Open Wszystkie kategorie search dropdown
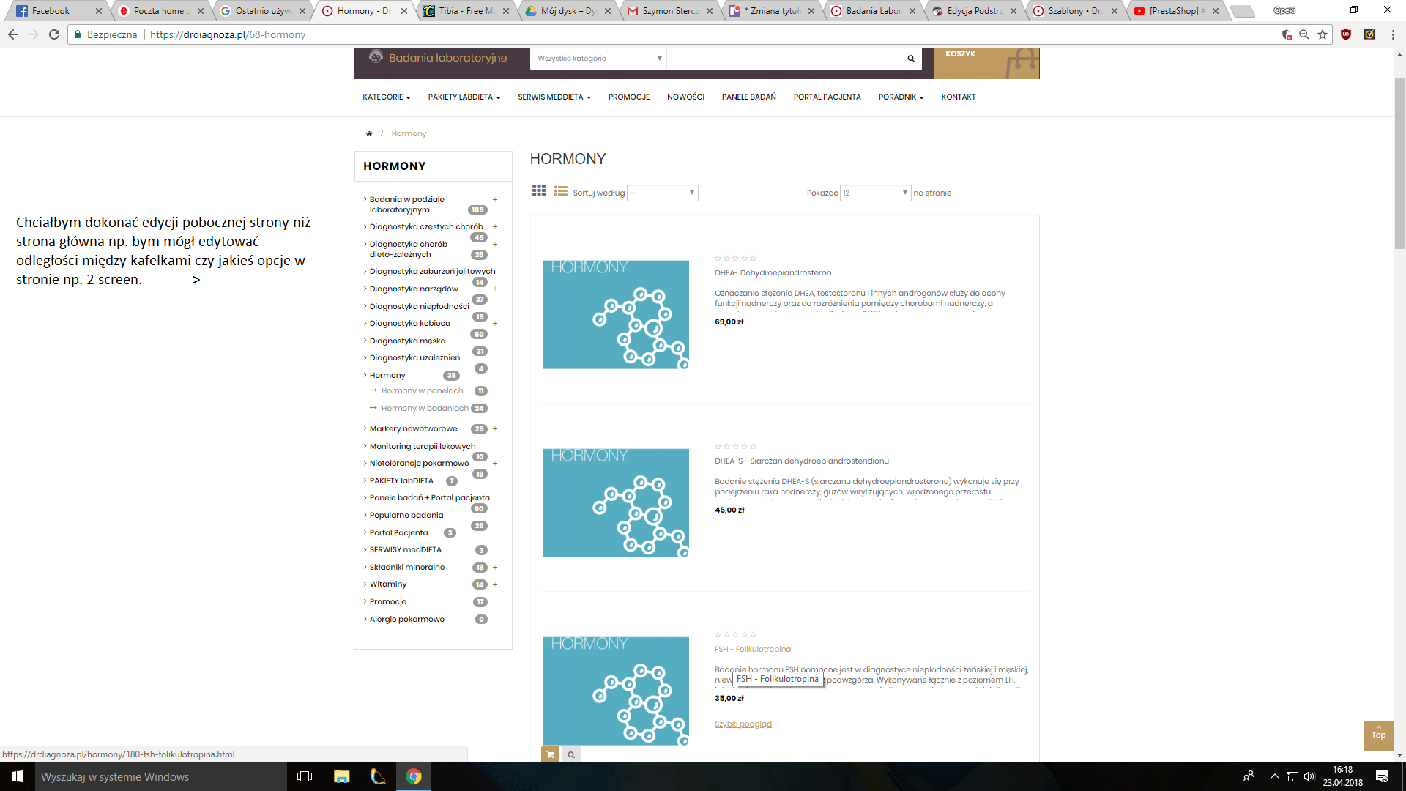1406x791 pixels. point(598,59)
